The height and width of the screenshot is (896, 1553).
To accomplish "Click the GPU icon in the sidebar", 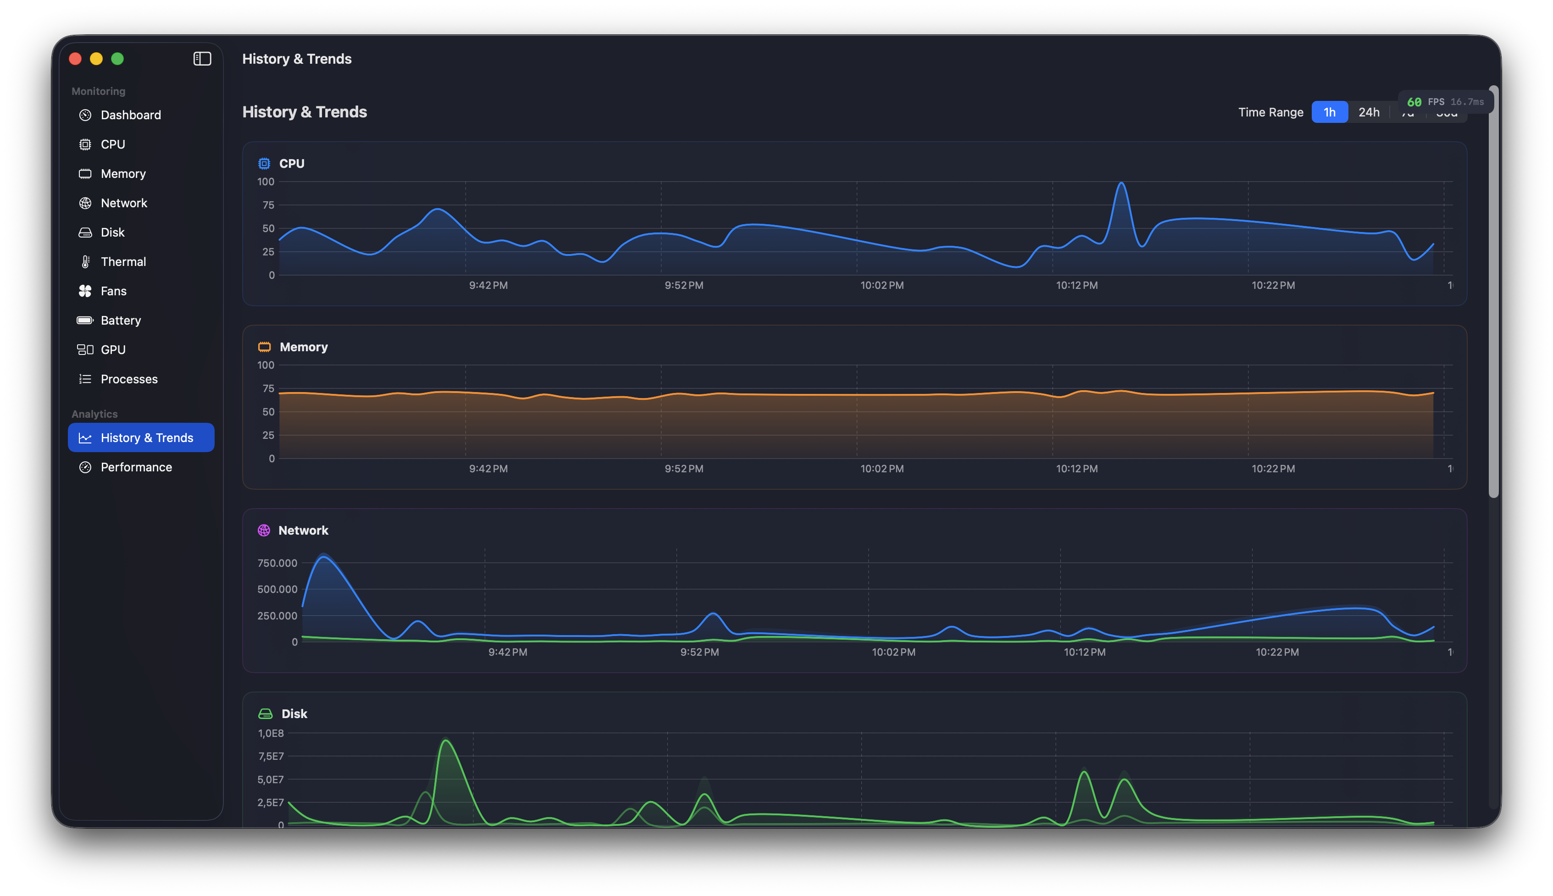I will (x=85, y=349).
